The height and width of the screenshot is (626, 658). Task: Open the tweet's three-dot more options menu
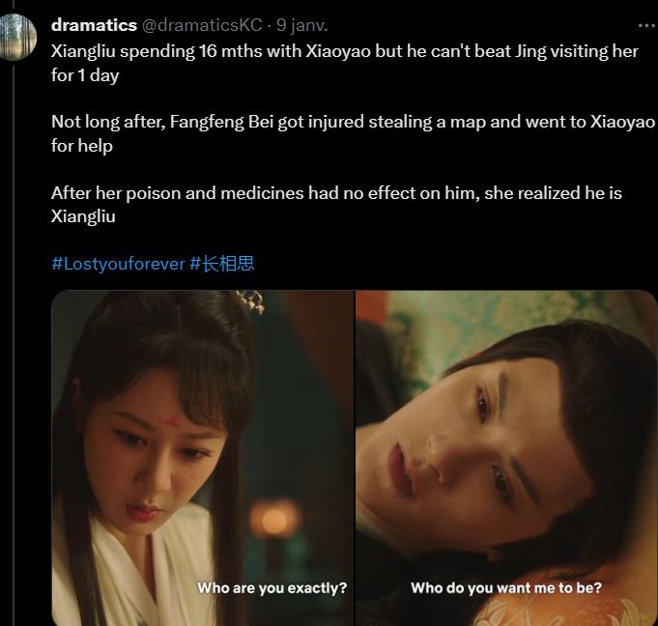tap(647, 25)
